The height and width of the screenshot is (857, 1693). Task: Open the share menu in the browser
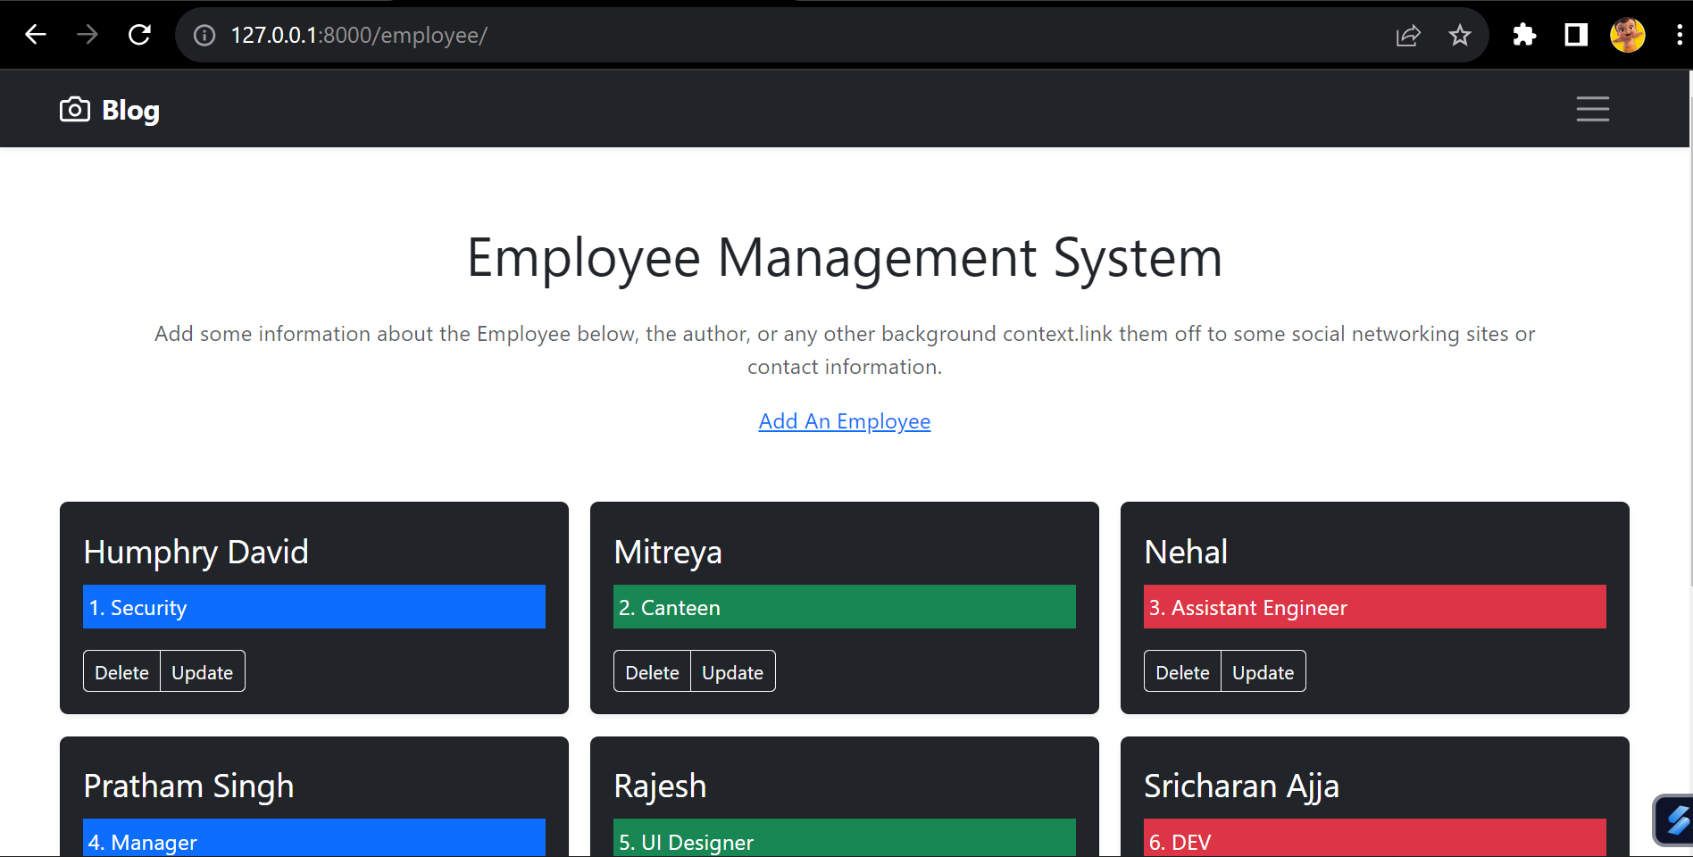coord(1408,35)
